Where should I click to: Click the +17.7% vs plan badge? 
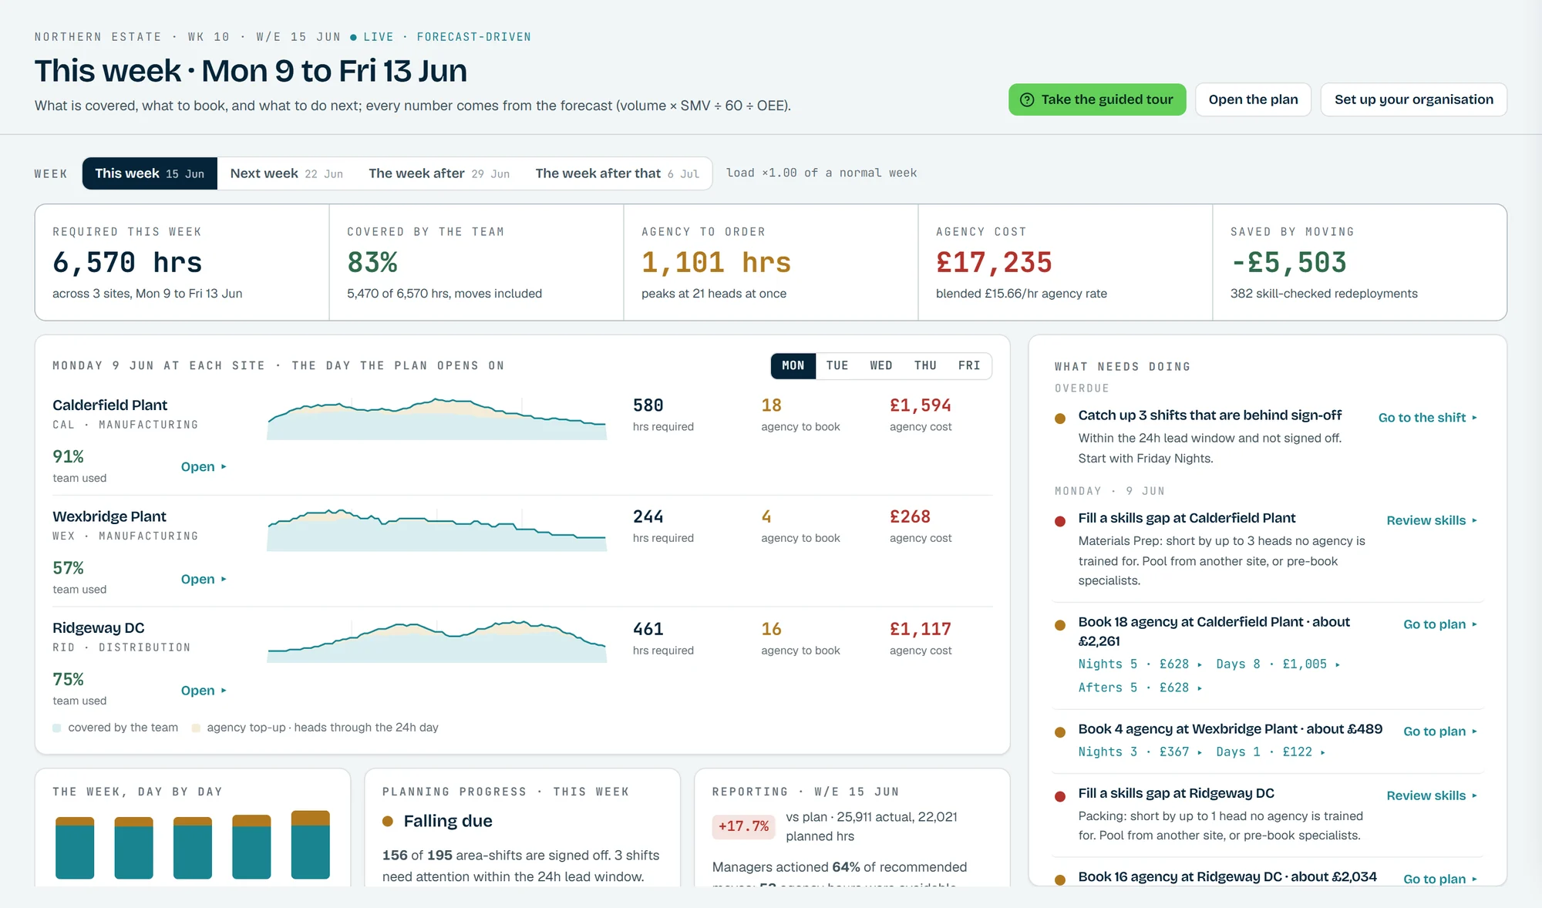coord(743,826)
